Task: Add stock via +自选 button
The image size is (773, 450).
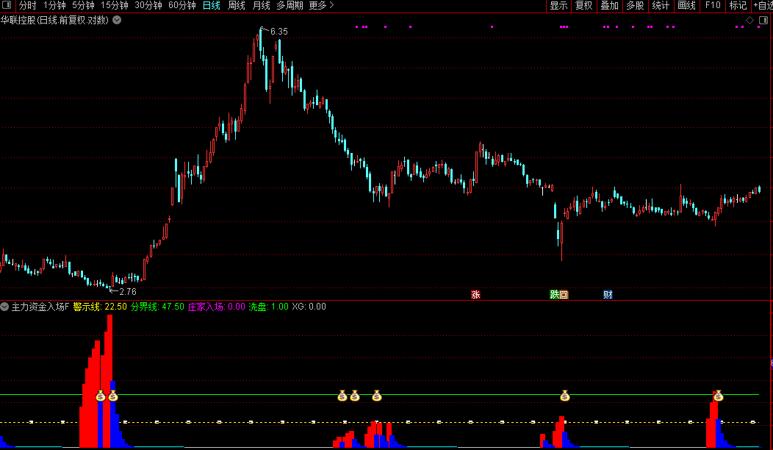Action: coord(763,5)
